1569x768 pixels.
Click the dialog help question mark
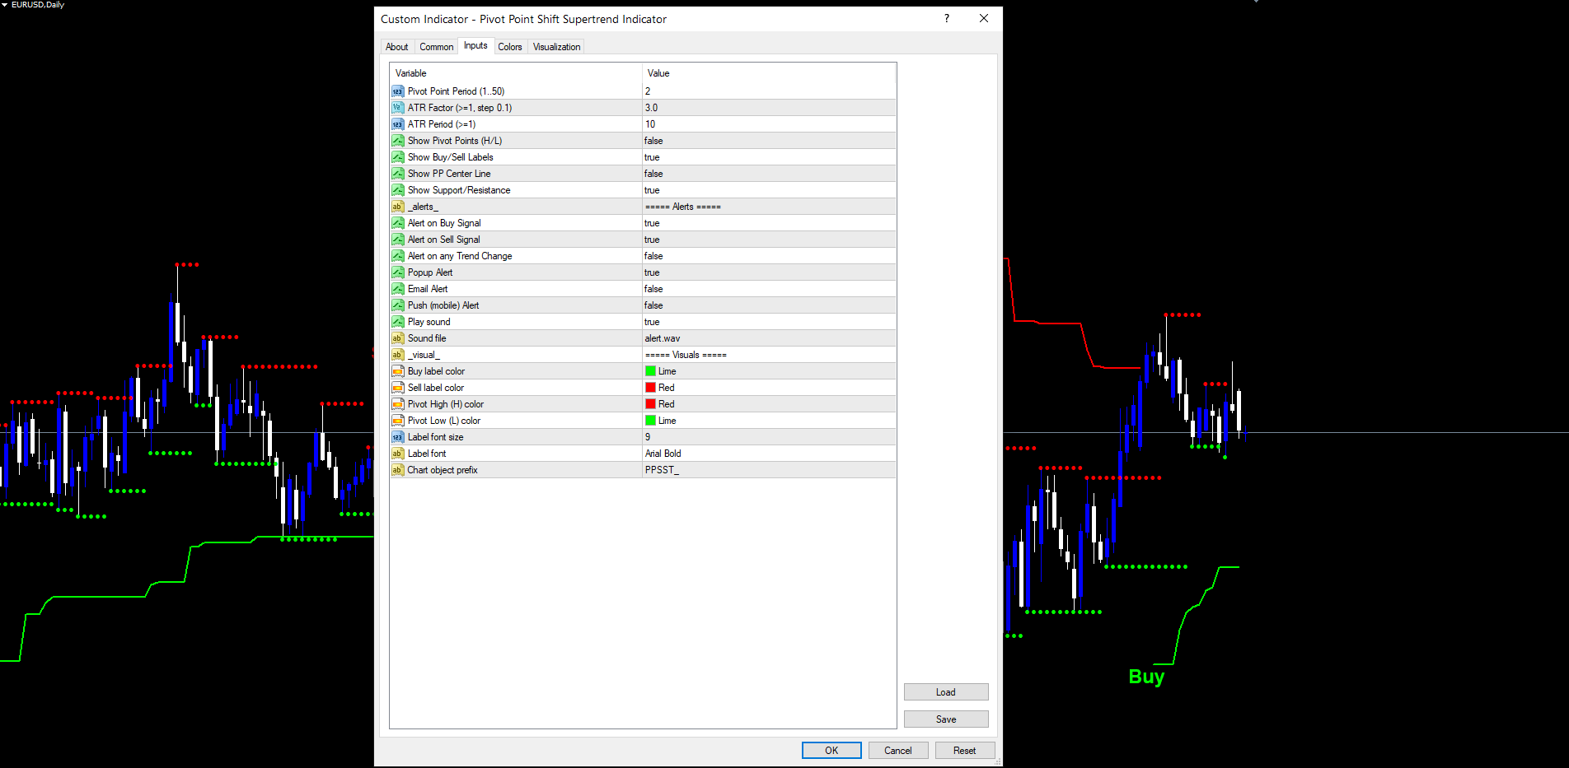click(947, 18)
